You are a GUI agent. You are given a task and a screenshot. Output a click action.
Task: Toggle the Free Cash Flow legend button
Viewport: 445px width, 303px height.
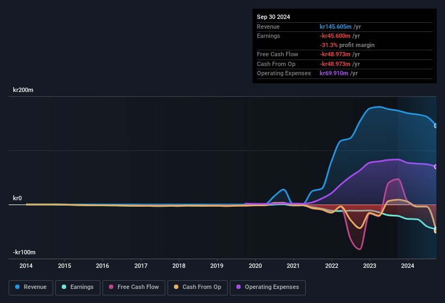pyautogui.click(x=134, y=287)
